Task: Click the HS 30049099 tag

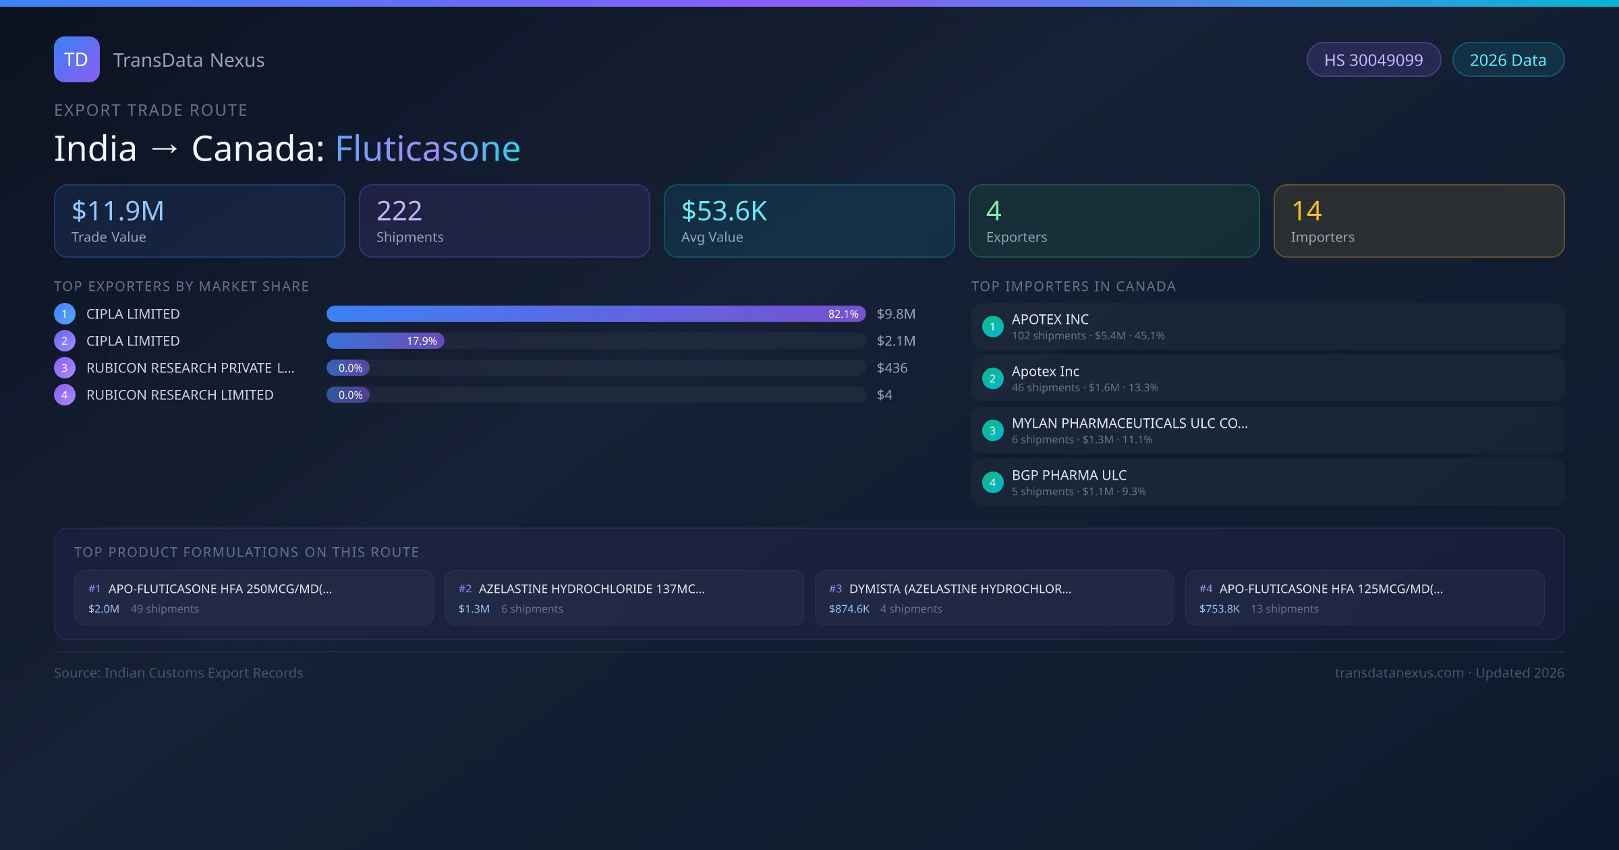Action: pyautogui.click(x=1373, y=60)
